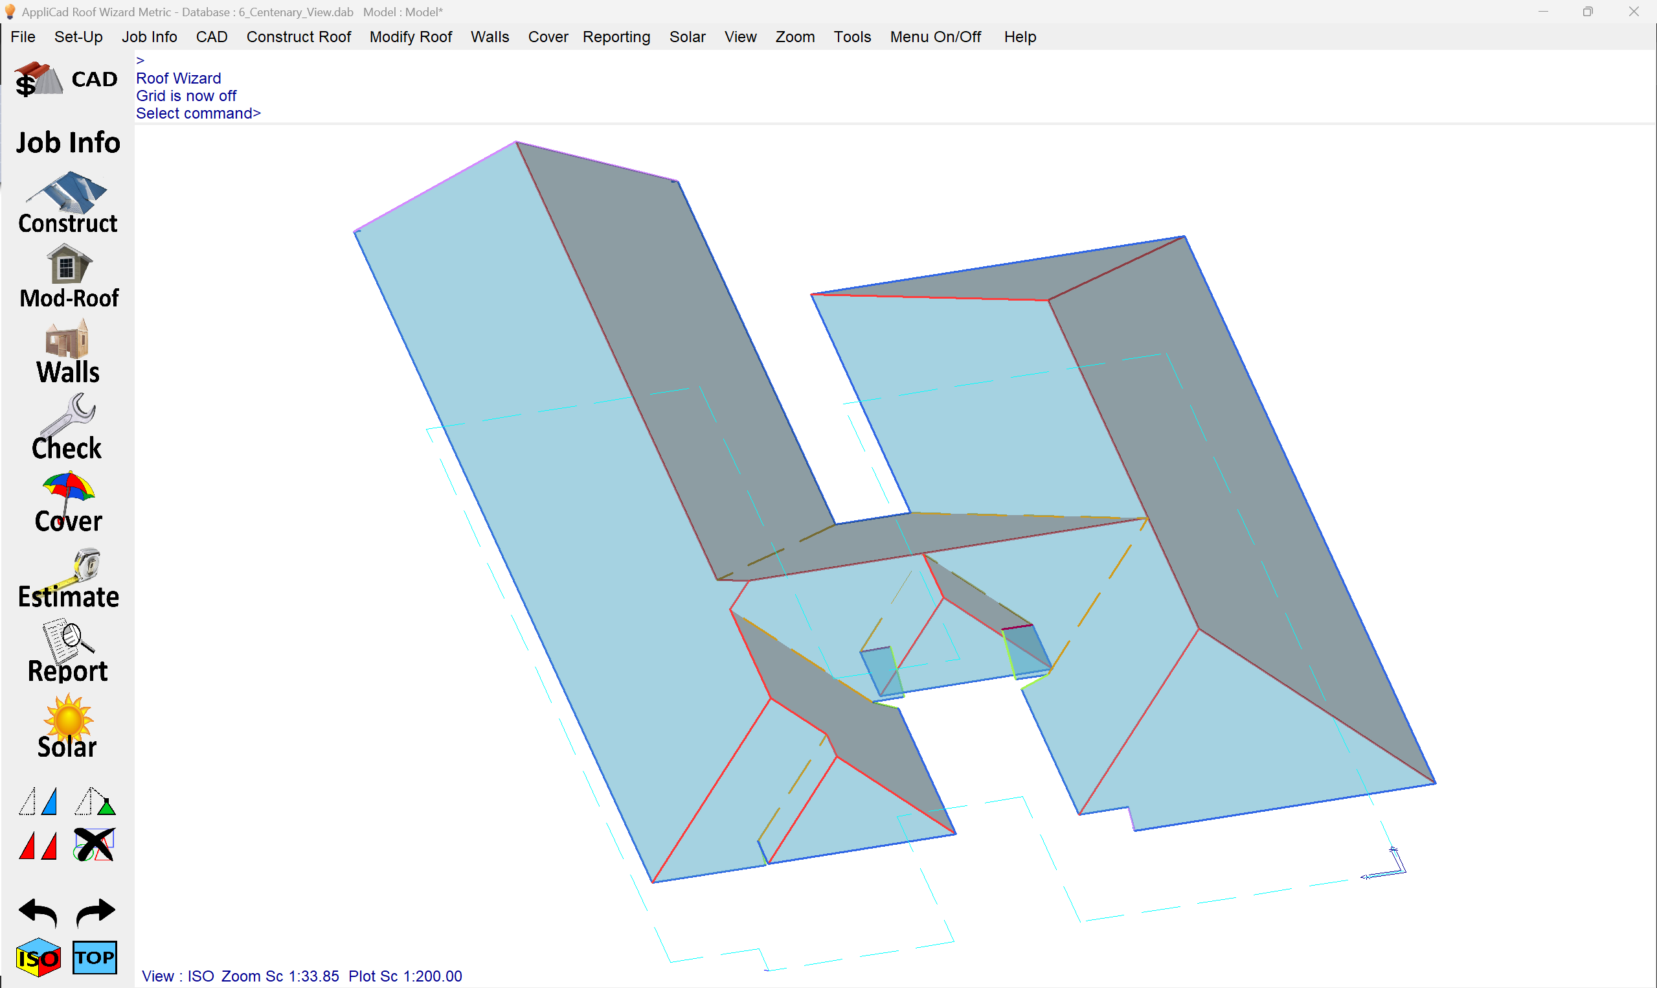Image resolution: width=1657 pixels, height=988 pixels.
Task: Click the black X erase shapes icon
Action: click(95, 844)
